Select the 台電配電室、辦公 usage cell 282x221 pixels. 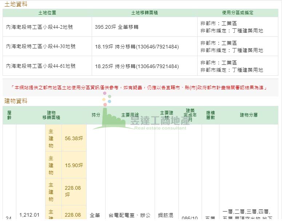tap(130, 215)
